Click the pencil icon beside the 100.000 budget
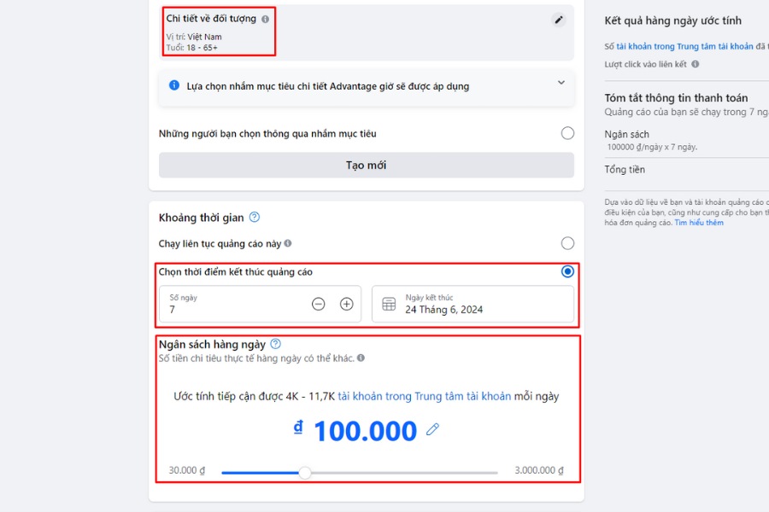Viewport: 769px width, 512px height. [432, 430]
